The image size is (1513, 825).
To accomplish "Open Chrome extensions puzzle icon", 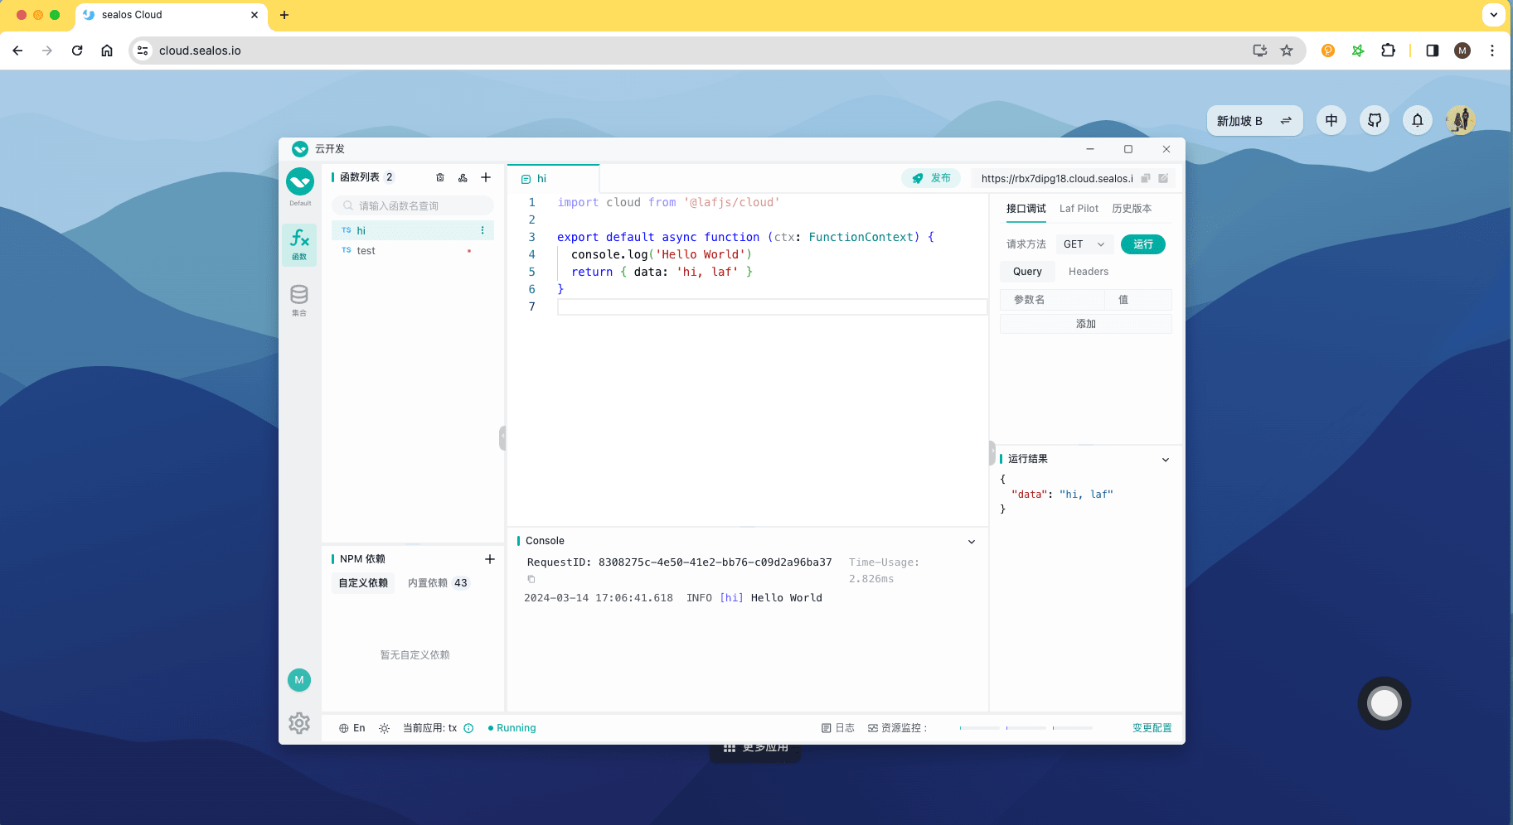I will (x=1388, y=51).
